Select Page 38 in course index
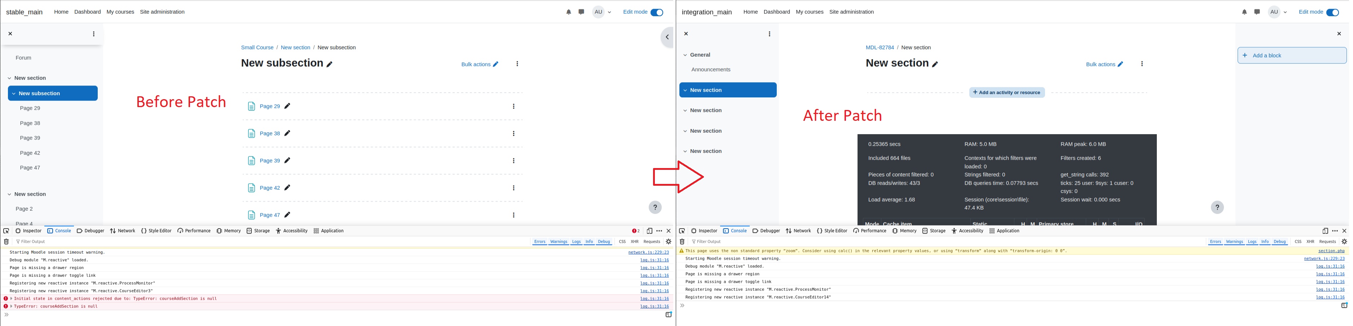The height and width of the screenshot is (326, 1353). coord(30,123)
